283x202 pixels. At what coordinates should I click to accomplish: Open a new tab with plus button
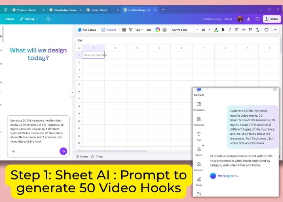(x=163, y=10)
